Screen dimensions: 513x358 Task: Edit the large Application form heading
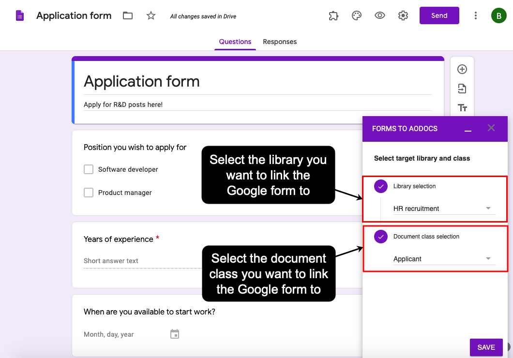[x=142, y=81]
